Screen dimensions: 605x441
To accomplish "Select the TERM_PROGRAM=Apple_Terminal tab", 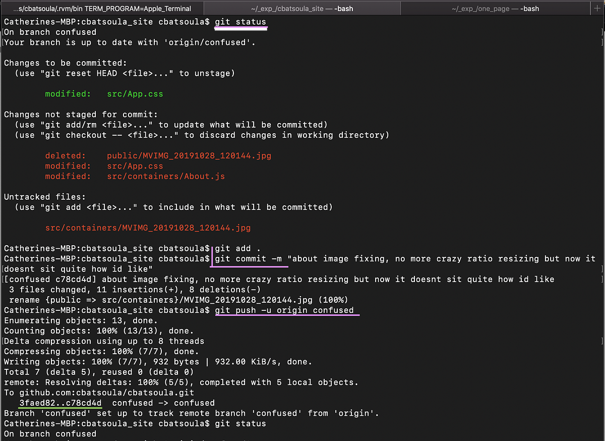I will [101, 8].
